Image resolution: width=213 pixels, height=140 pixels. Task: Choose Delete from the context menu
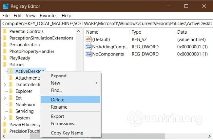coord(70,100)
